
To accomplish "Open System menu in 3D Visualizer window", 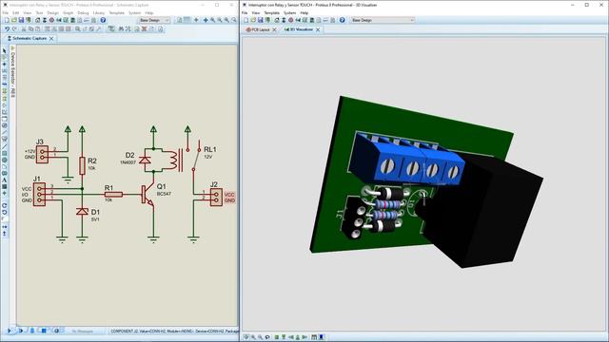I will [289, 12].
